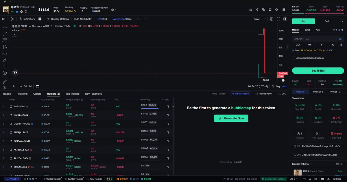Select the ruler measure tool
Viewport: 347px width, 182px height.
pyautogui.click(x=5, y=82)
